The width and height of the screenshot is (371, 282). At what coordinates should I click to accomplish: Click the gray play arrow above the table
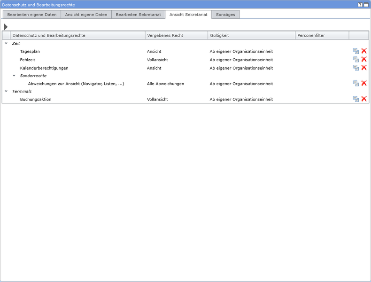(x=6, y=27)
